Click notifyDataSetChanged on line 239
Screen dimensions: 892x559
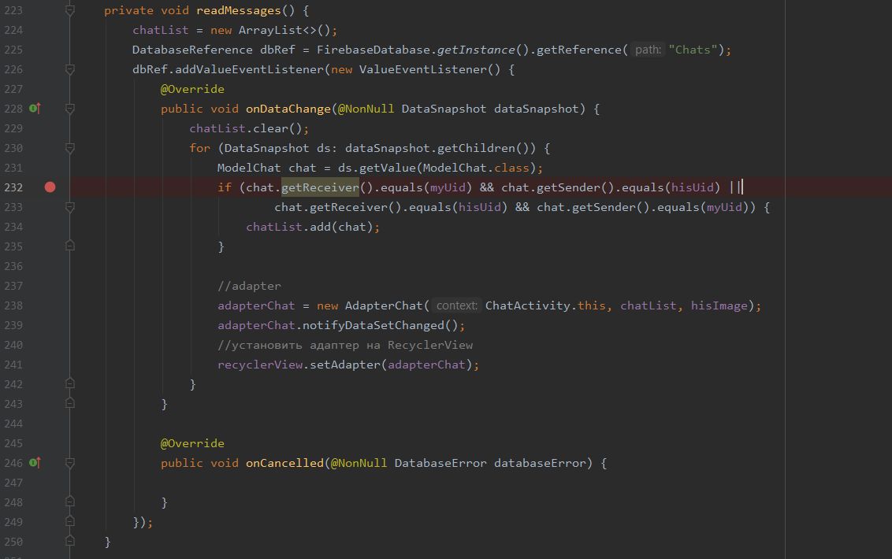click(x=374, y=325)
